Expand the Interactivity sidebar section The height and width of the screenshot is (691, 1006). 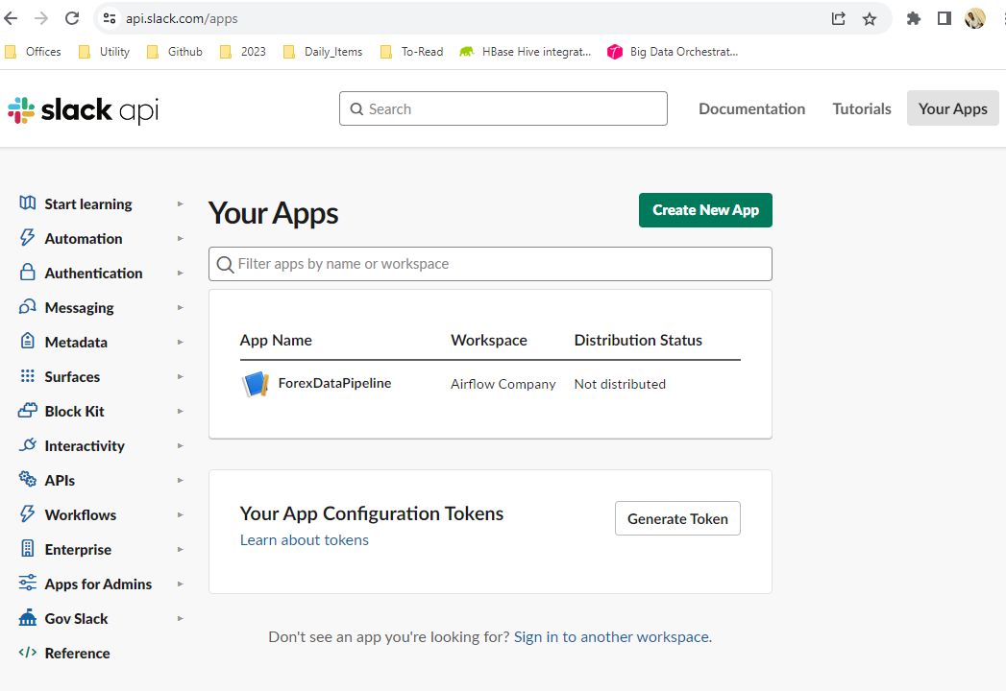181,445
